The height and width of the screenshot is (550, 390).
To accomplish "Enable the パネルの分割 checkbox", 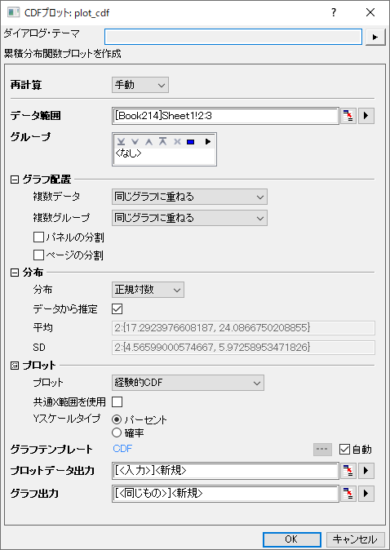I will 38,237.
